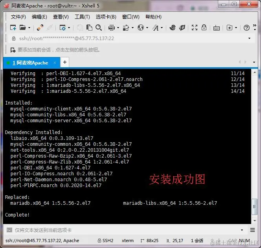Open the 帮助(H) menu
The width and height of the screenshot is (261, 248).
coord(153,17)
